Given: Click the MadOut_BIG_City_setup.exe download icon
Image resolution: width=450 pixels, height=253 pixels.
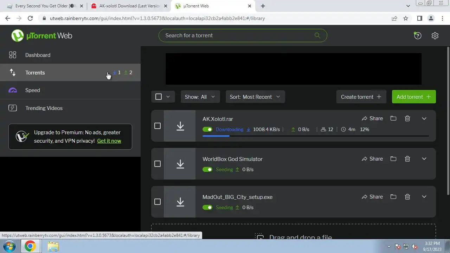Looking at the screenshot, I should tap(180, 202).
